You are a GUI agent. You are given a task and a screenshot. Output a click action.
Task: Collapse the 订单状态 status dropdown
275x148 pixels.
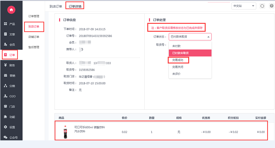coord(190,37)
